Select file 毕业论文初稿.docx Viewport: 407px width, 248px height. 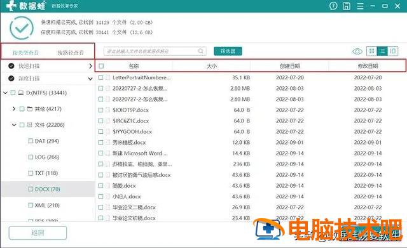[134, 218]
